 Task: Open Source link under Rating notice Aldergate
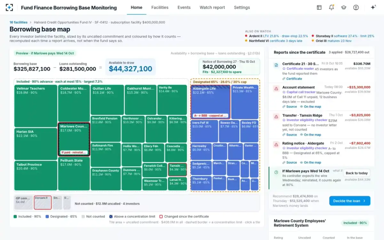point(290,163)
